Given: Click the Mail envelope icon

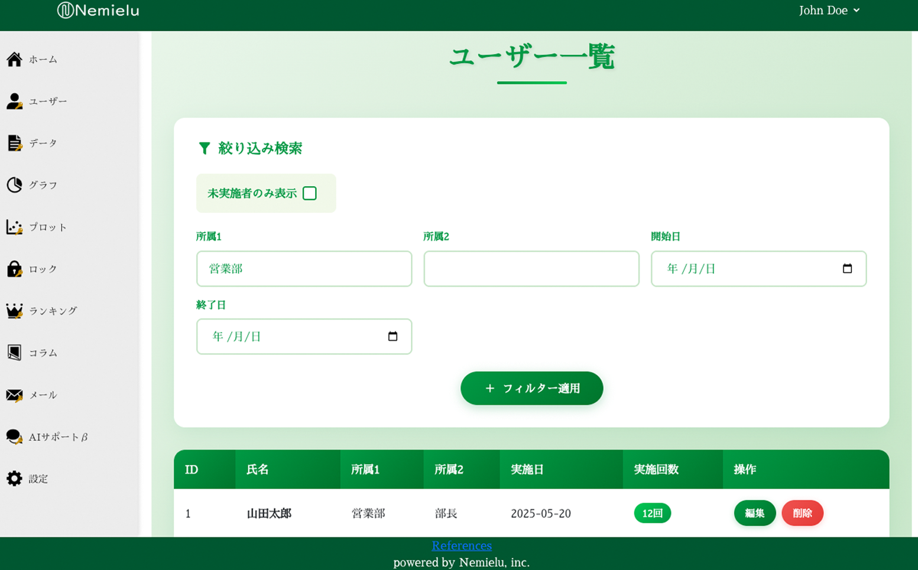Looking at the screenshot, I should 14,395.
